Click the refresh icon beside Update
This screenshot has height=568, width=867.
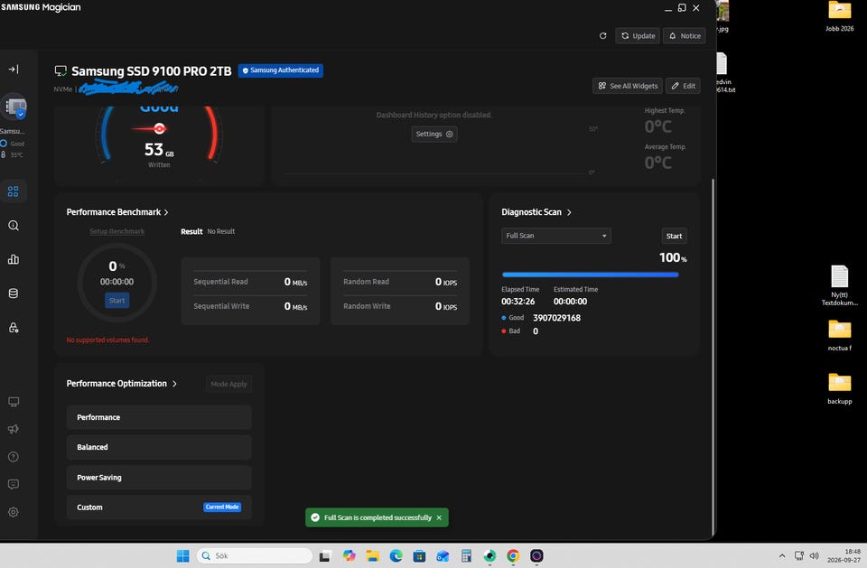[602, 36]
